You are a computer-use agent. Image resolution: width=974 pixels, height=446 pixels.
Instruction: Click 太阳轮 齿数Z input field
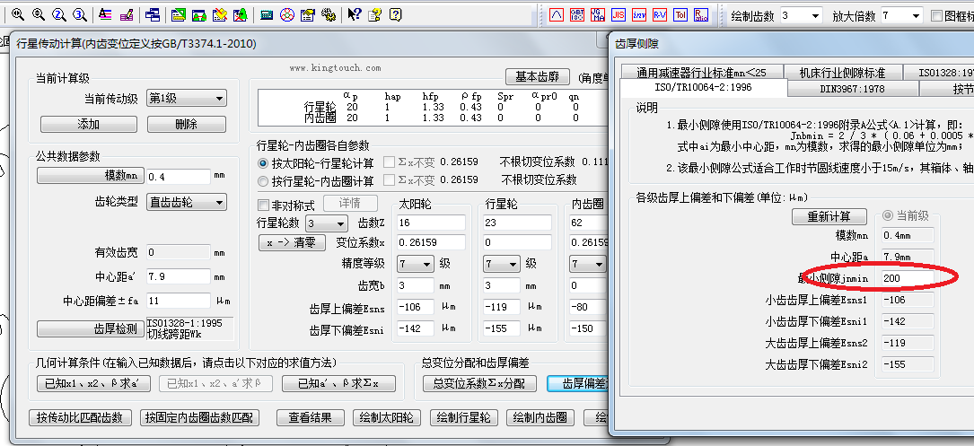431,223
